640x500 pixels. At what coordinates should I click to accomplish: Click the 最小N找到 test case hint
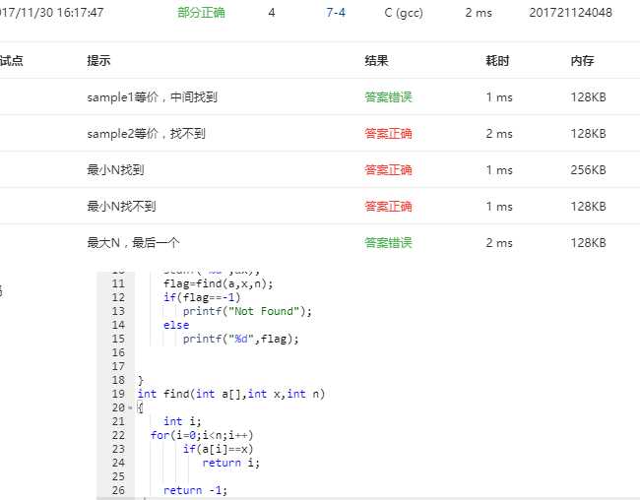[115, 170]
